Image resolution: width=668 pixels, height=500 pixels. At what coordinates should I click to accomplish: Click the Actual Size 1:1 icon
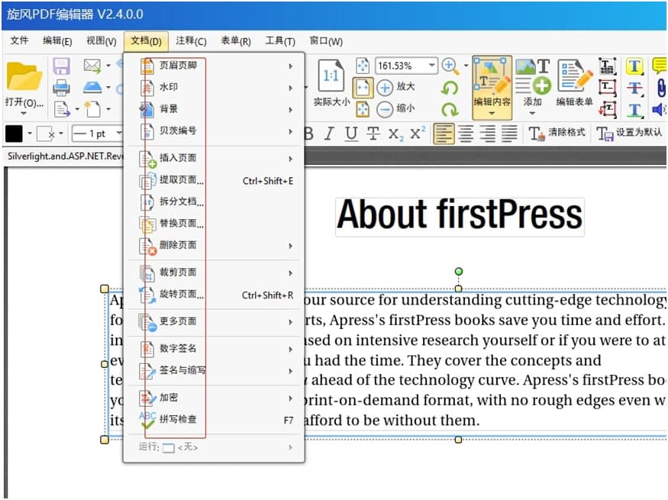pyautogui.click(x=331, y=76)
